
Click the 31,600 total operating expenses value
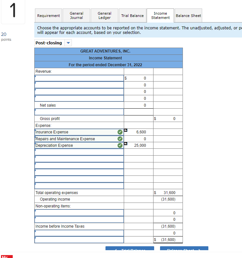(169, 192)
